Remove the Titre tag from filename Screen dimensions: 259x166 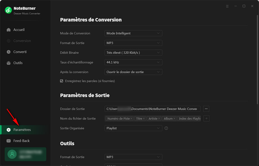pos(144,119)
